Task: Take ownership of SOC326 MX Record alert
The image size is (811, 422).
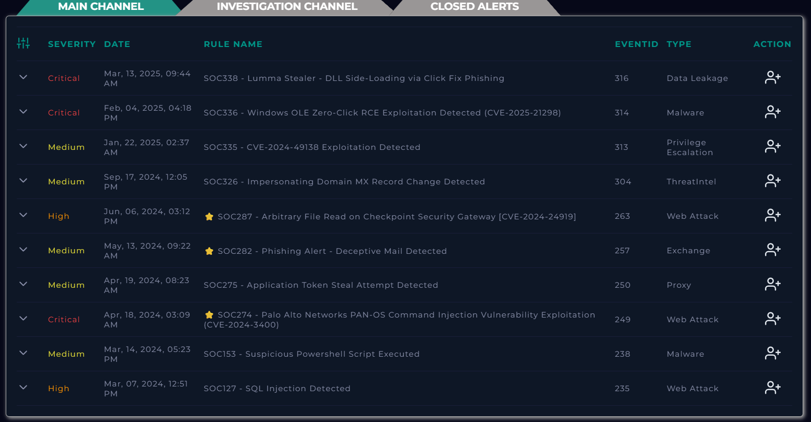Action: point(772,181)
